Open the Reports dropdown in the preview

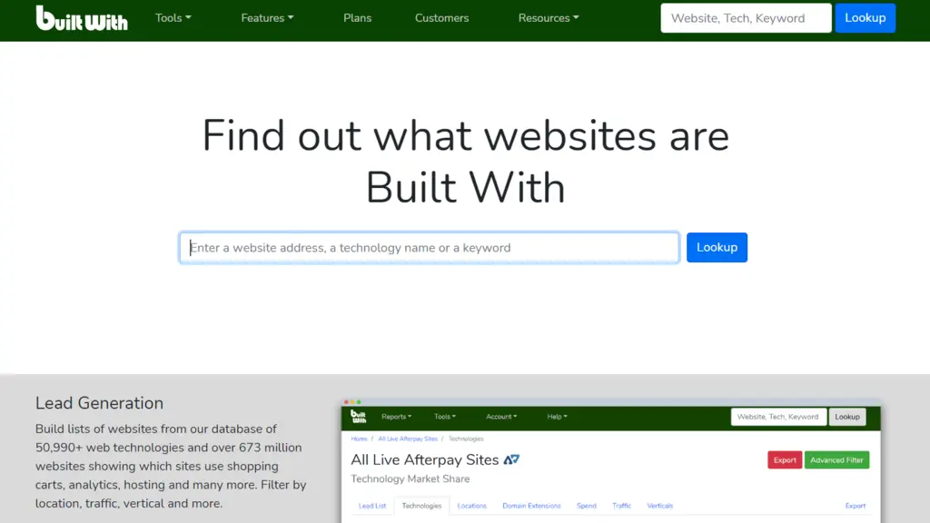[397, 417]
